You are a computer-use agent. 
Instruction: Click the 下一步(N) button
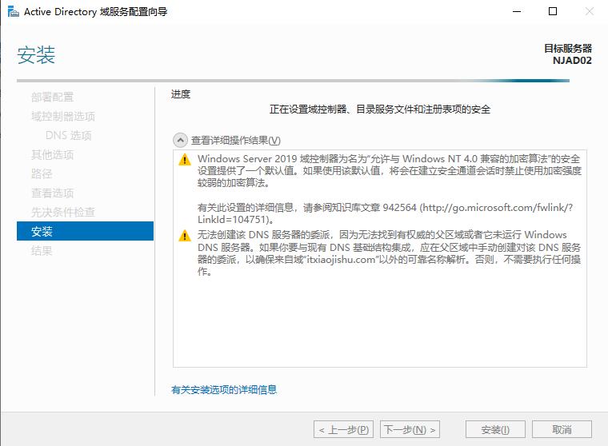410,429
